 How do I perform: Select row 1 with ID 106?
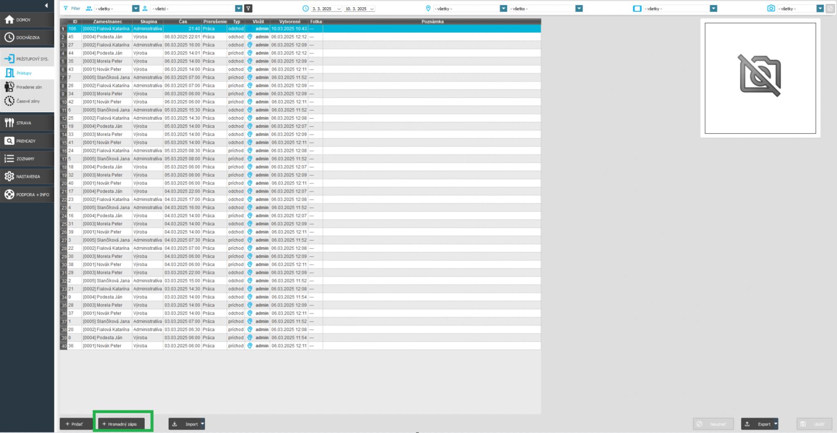(300, 29)
